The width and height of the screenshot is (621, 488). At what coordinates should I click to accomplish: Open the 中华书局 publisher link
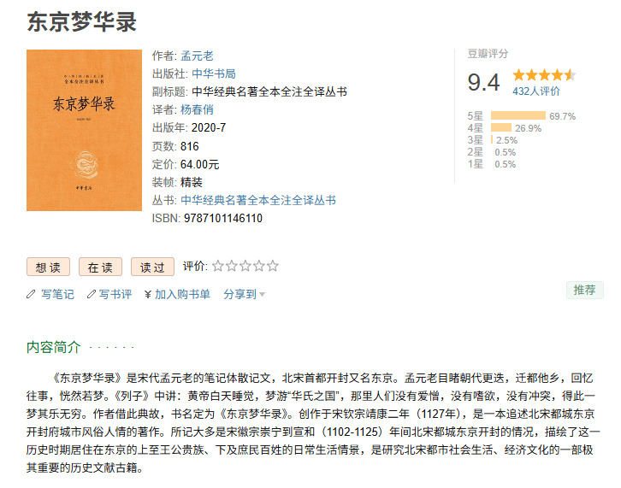click(x=213, y=73)
